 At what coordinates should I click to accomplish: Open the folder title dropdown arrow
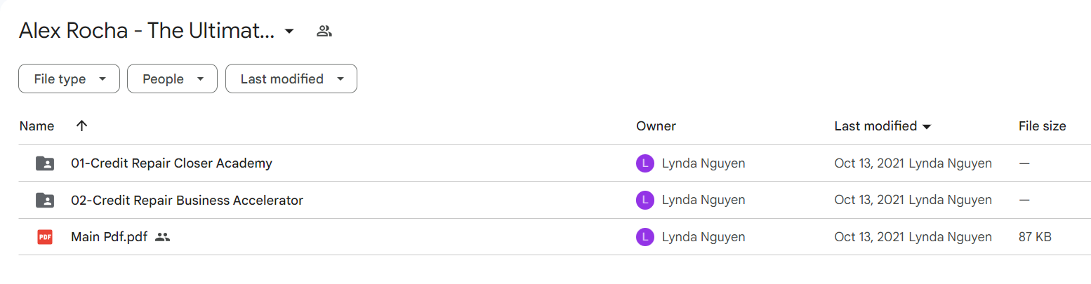click(289, 31)
